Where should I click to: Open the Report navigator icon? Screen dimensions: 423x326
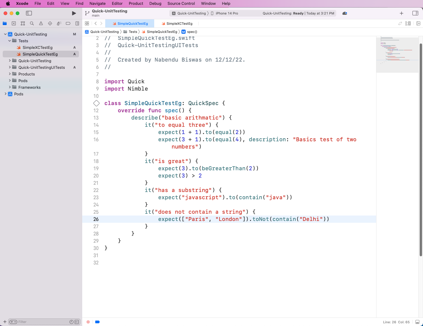pyautogui.click(x=77, y=24)
